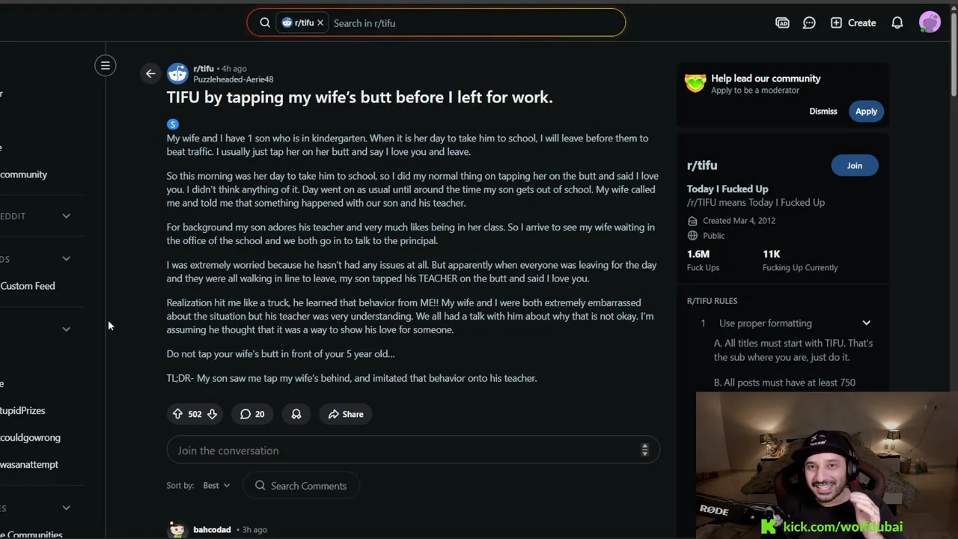Click the page vertical scrollbar
The image size is (958, 539).
(x=954, y=67)
